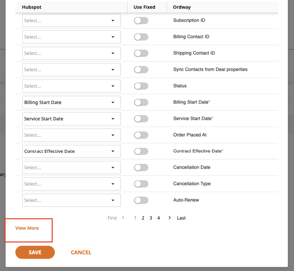Click the Order Placed At label
294x271 pixels.
(190, 135)
